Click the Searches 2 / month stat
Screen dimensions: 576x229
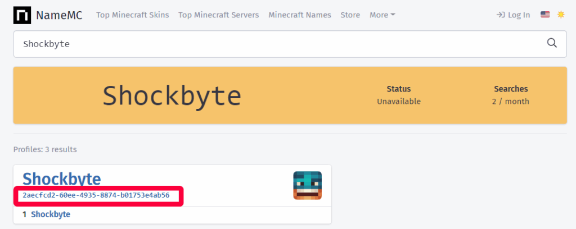click(511, 95)
